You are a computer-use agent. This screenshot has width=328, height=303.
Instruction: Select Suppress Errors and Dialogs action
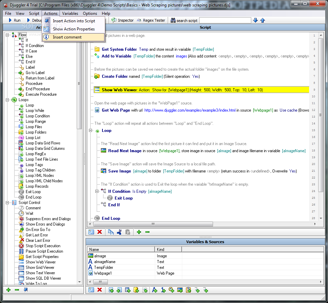click(48, 219)
